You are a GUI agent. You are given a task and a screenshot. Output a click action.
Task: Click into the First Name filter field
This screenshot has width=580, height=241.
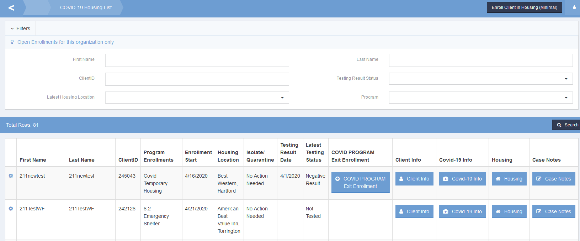(197, 60)
